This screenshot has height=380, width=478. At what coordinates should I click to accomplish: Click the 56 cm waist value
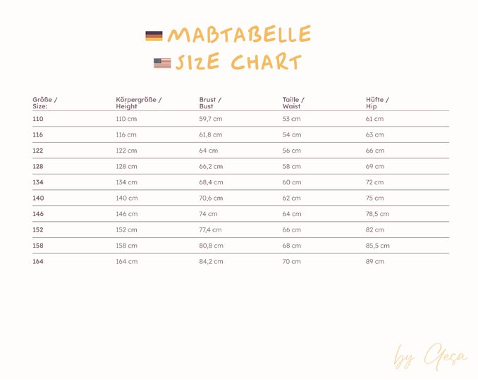(x=291, y=151)
